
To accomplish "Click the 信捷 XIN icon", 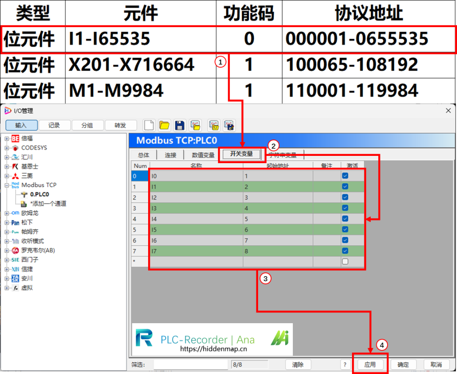I will [x=15, y=269].
